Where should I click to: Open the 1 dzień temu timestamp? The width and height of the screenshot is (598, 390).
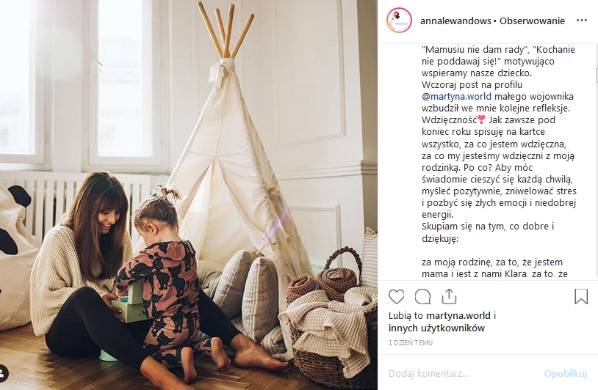pyautogui.click(x=411, y=342)
